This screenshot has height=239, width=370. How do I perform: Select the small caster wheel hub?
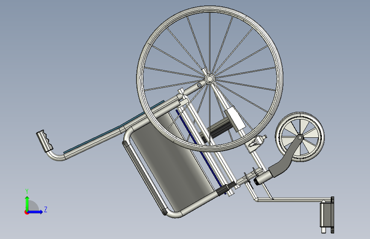pyautogui.click(x=300, y=137)
